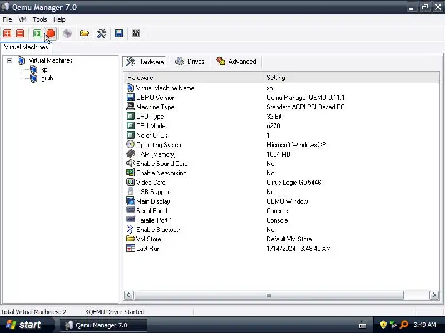Click the grub virtual machine icon
The width and height of the screenshot is (445, 333).
pyautogui.click(x=34, y=78)
